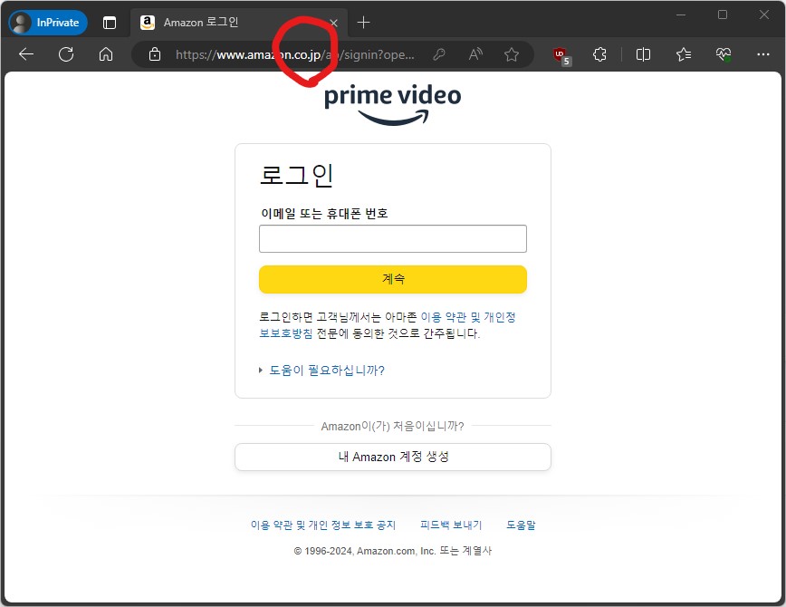Viewport: 786px width, 607px height.
Task: Open a new tab with plus button
Action: point(363,23)
